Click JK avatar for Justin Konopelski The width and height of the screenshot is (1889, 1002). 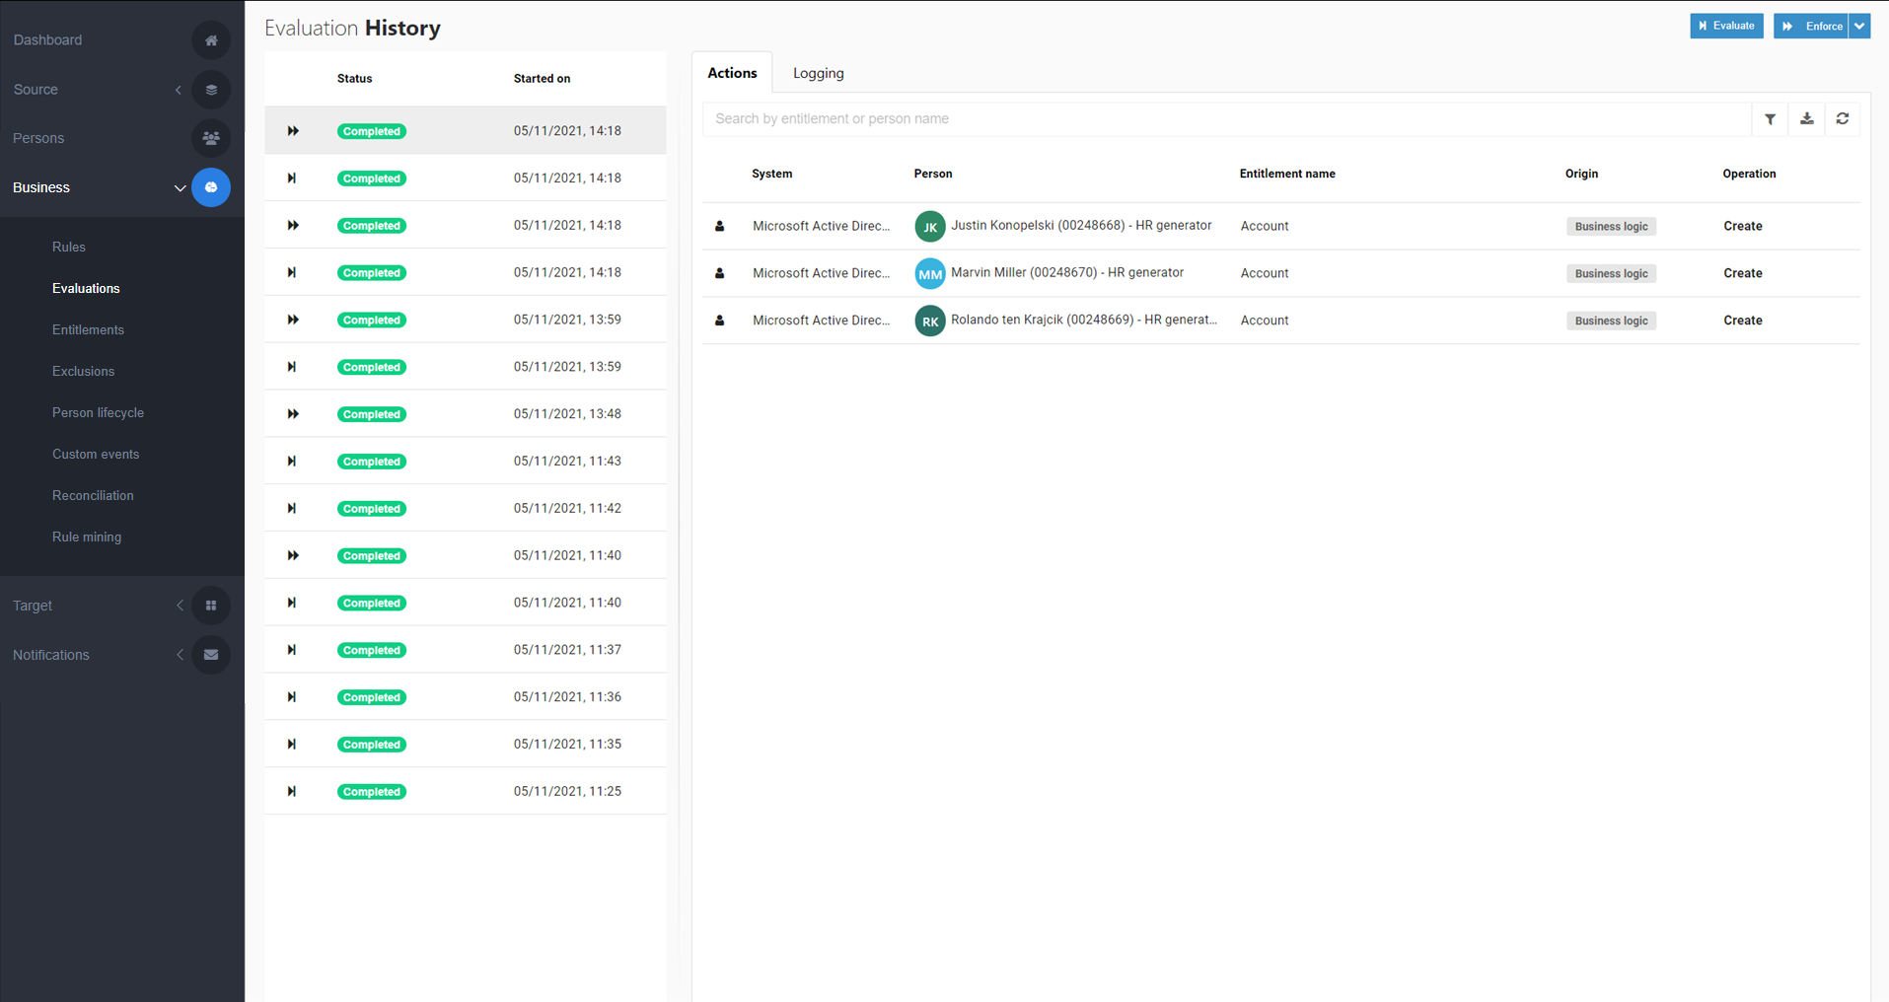pyautogui.click(x=929, y=227)
